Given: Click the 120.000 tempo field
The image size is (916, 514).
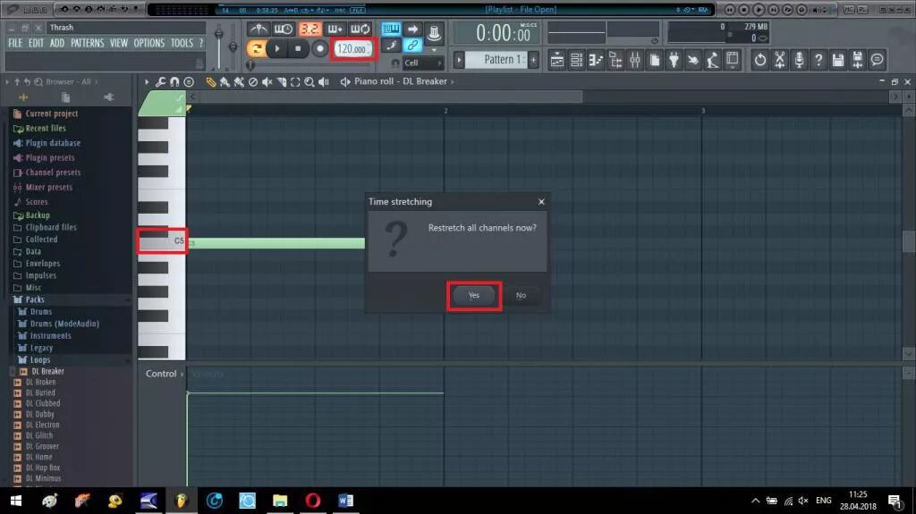Looking at the screenshot, I should (x=352, y=49).
